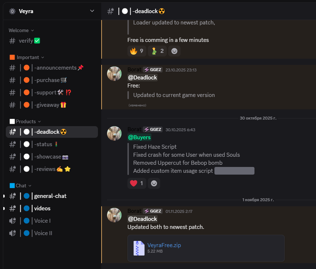The height and width of the screenshot is (269, 316).
Task: Toggle the fire reaction with 9 votes
Action: tap(137, 51)
